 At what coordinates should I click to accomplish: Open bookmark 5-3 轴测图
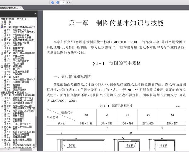[13, 85]
